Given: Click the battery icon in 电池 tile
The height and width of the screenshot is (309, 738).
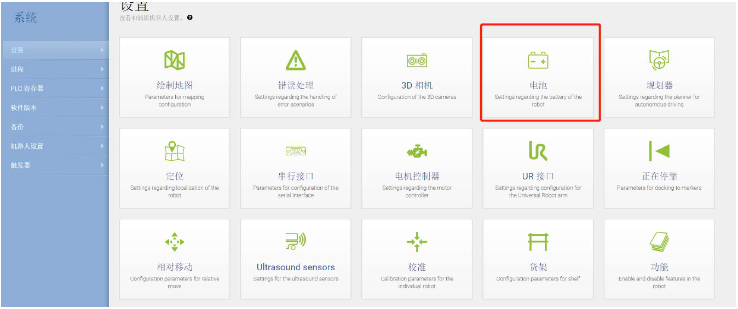Looking at the screenshot, I should pyautogui.click(x=538, y=61).
